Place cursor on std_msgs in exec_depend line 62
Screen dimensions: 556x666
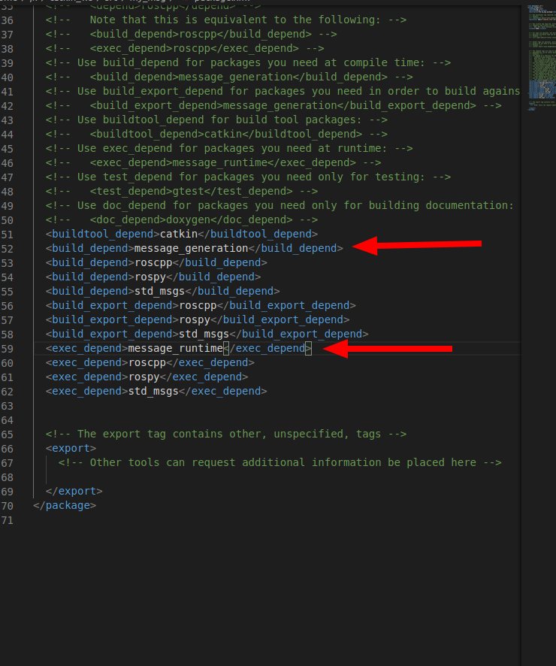pos(153,391)
